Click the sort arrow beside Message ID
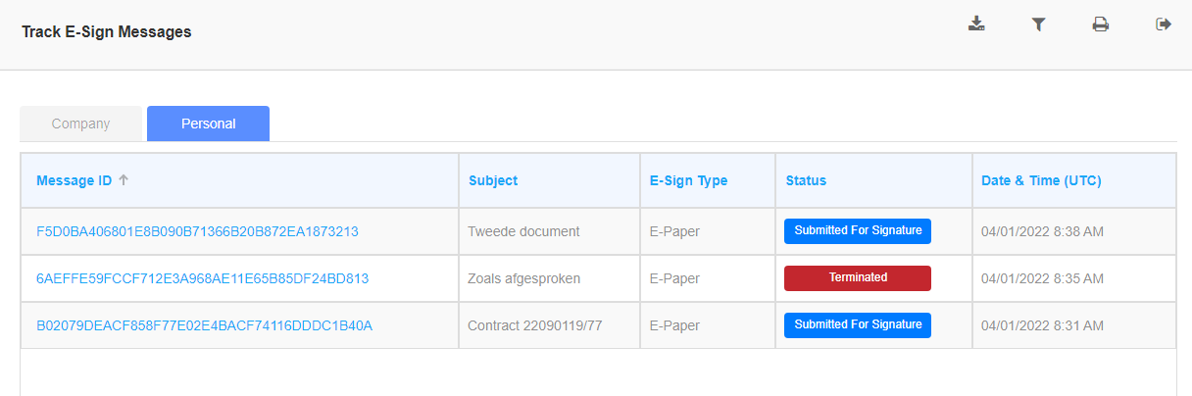This screenshot has height=396, width=1192. coord(124,180)
